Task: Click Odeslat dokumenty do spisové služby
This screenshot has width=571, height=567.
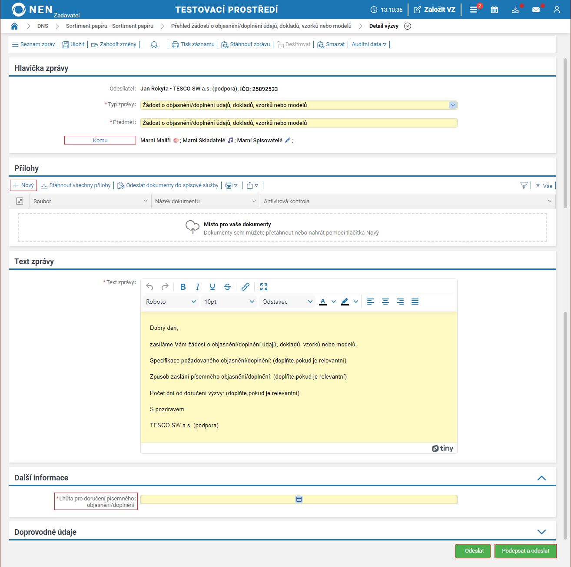Action: 168,185
